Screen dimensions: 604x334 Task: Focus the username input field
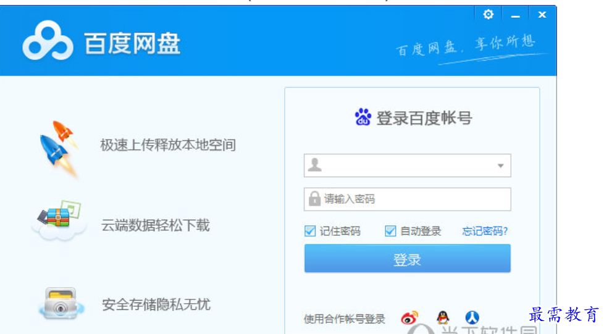407,165
